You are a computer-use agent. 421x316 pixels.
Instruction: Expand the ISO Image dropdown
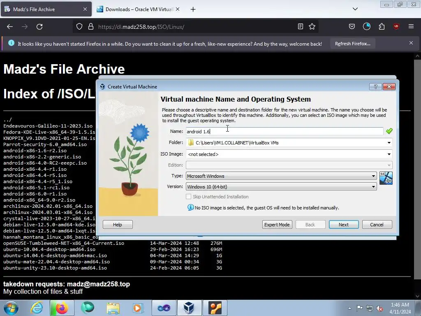point(389,154)
